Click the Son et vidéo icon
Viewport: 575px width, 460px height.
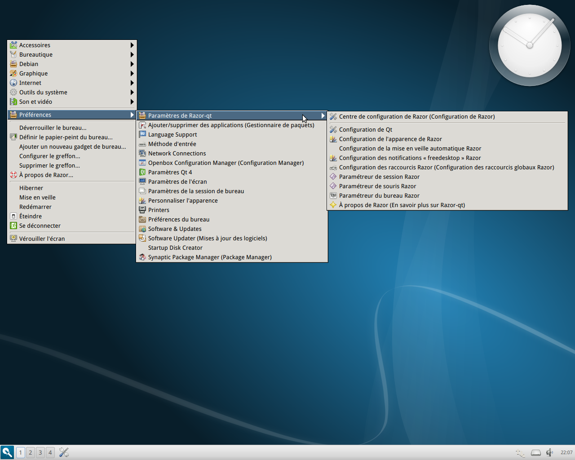(x=13, y=102)
